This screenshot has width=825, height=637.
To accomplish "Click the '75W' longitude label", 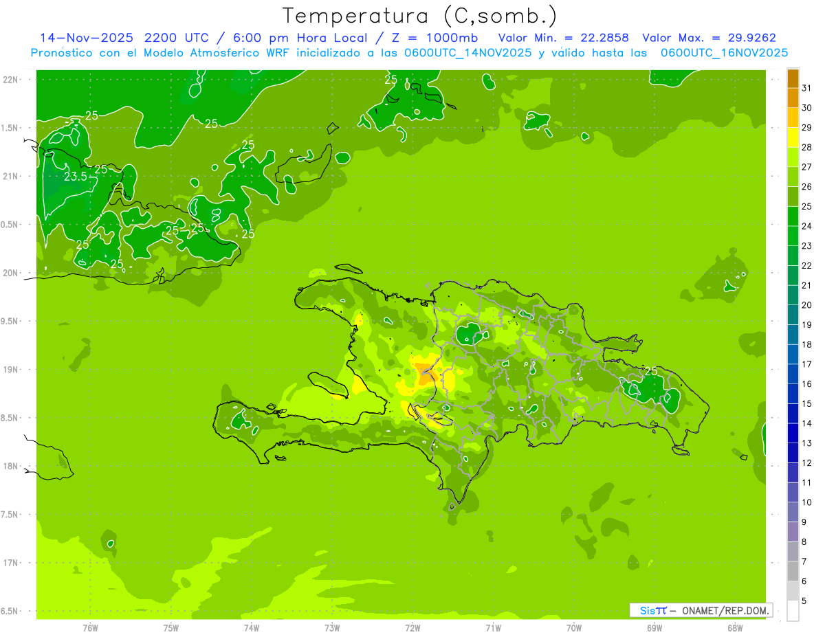I will click(171, 628).
